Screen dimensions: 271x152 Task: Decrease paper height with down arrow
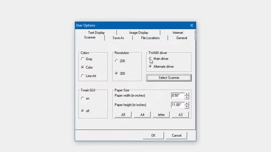click(x=187, y=106)
